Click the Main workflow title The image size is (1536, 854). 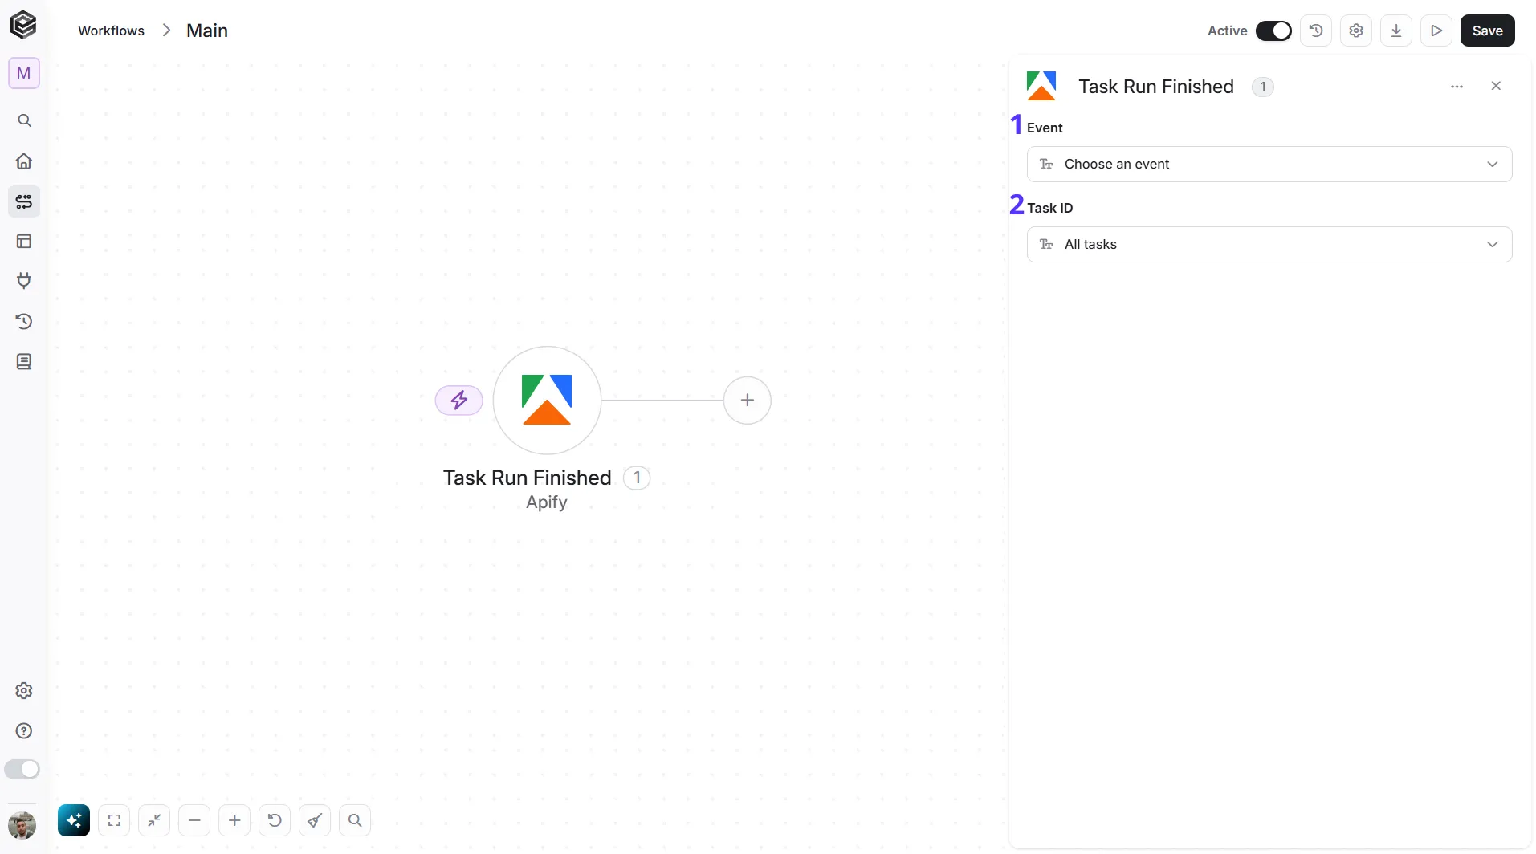click(207, 31)
